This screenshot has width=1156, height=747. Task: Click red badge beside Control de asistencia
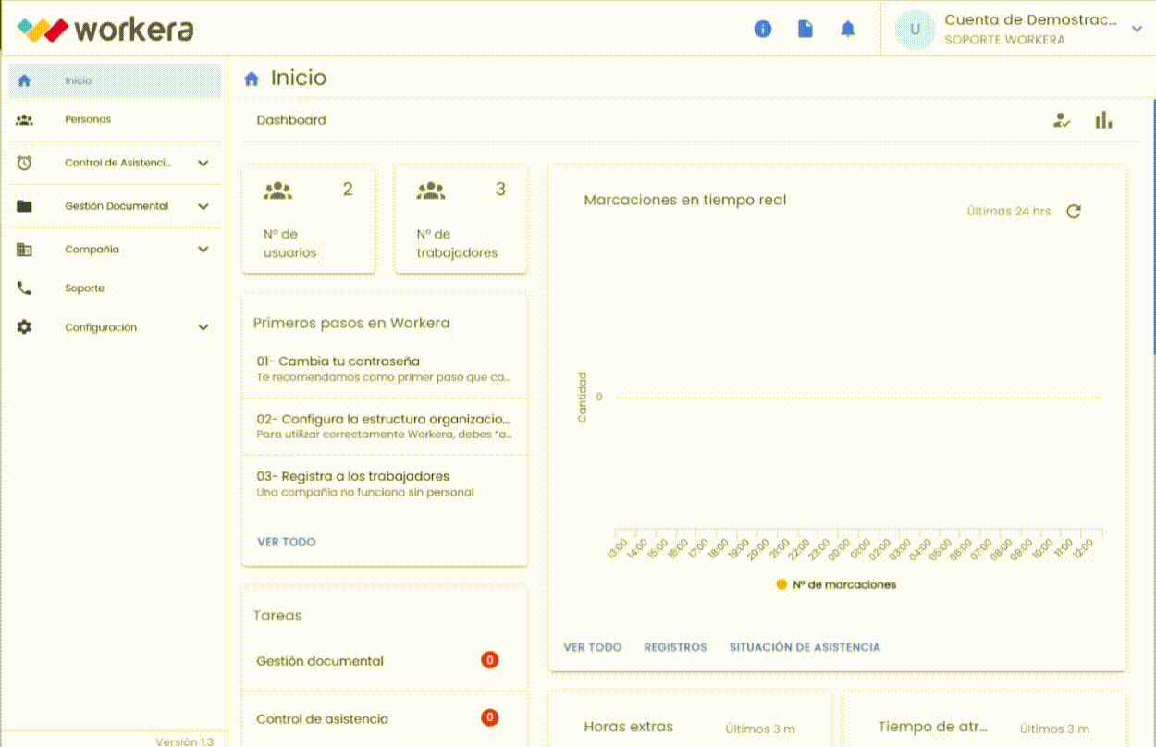coord(490,717)
